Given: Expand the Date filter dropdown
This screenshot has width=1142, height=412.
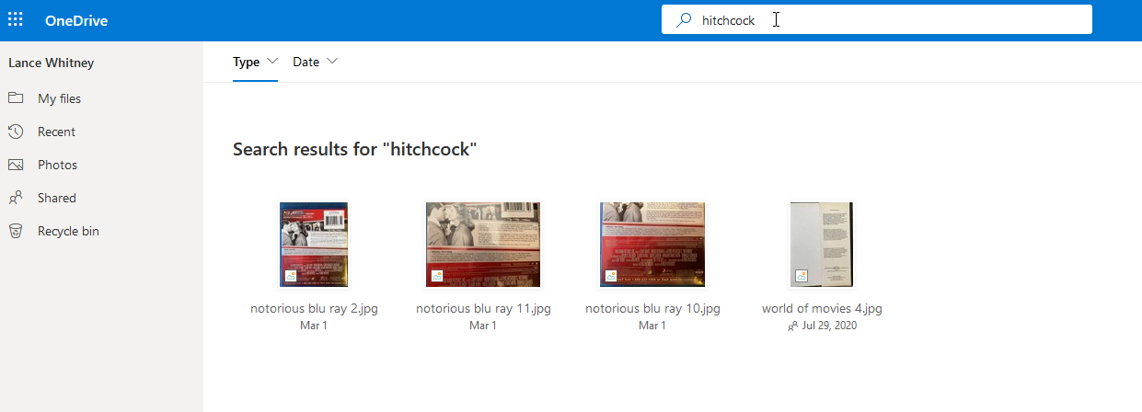Looking at the screenshot, I should point(315,62).
